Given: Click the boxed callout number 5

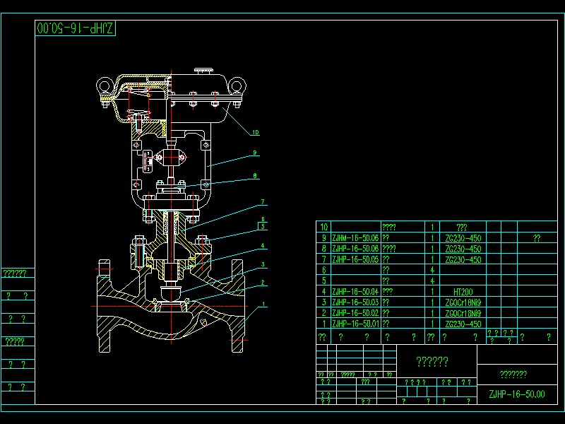Looking at the screenshot, I should point(263,226).
